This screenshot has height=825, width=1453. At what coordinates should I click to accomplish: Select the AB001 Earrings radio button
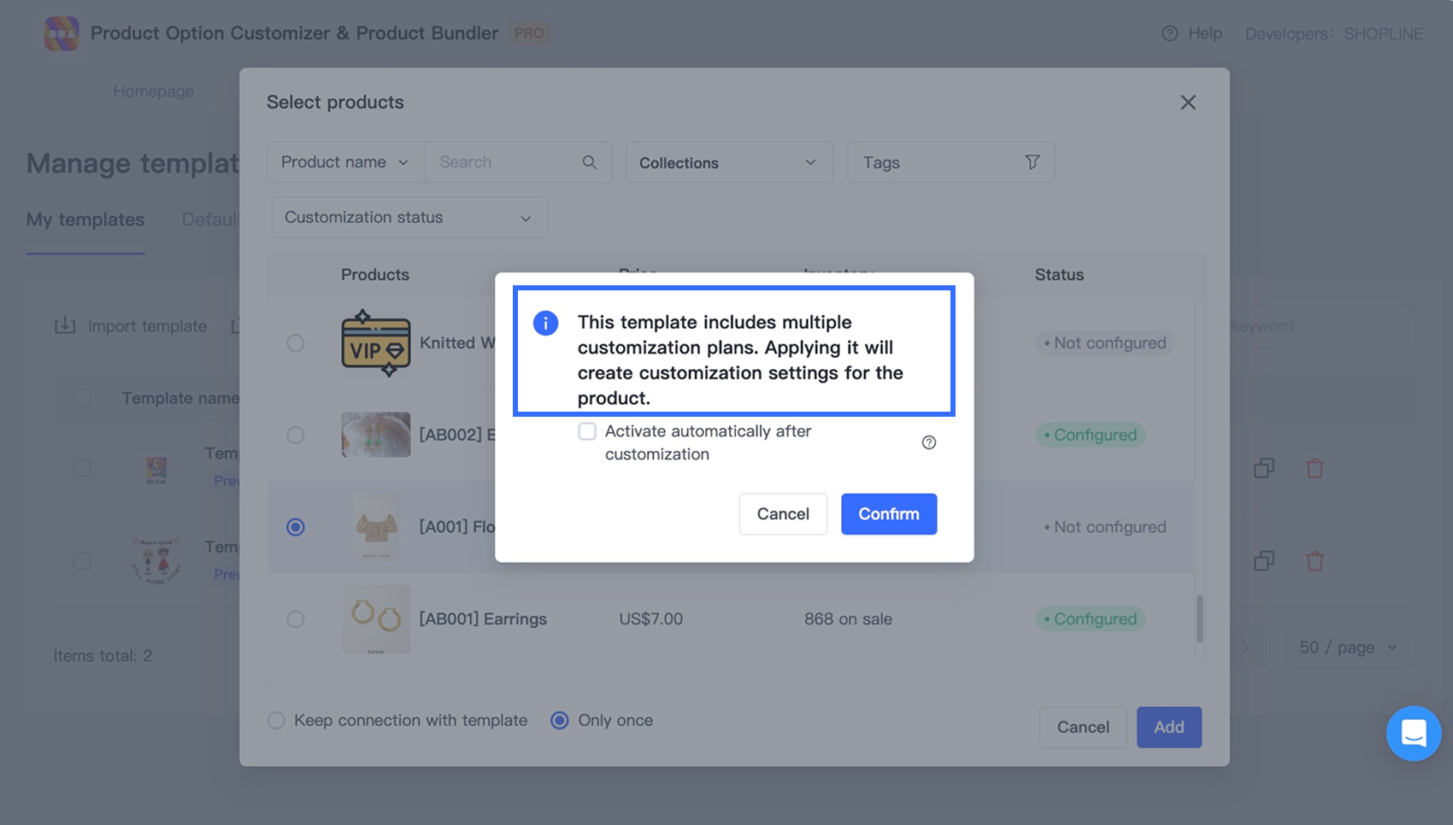(x=296, y=619)
